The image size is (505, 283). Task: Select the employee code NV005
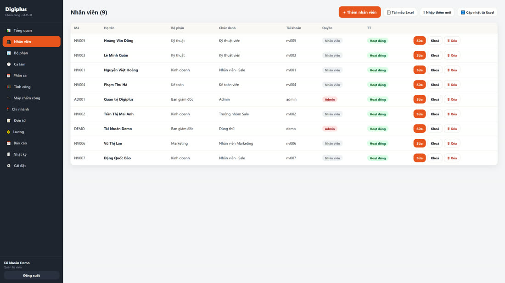pos(79,41)
